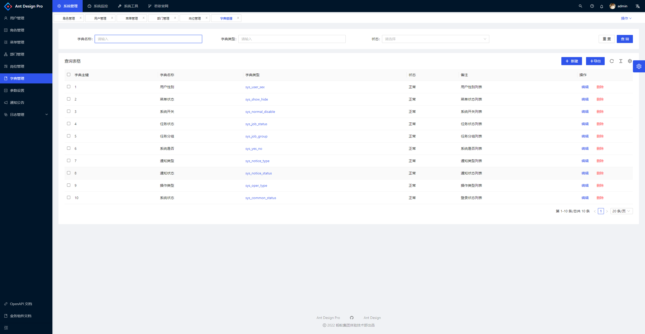Viewport: 645px width, 334px height.
Task: Open the GitHub icon in footer
Action: click(x=352, y=318)
